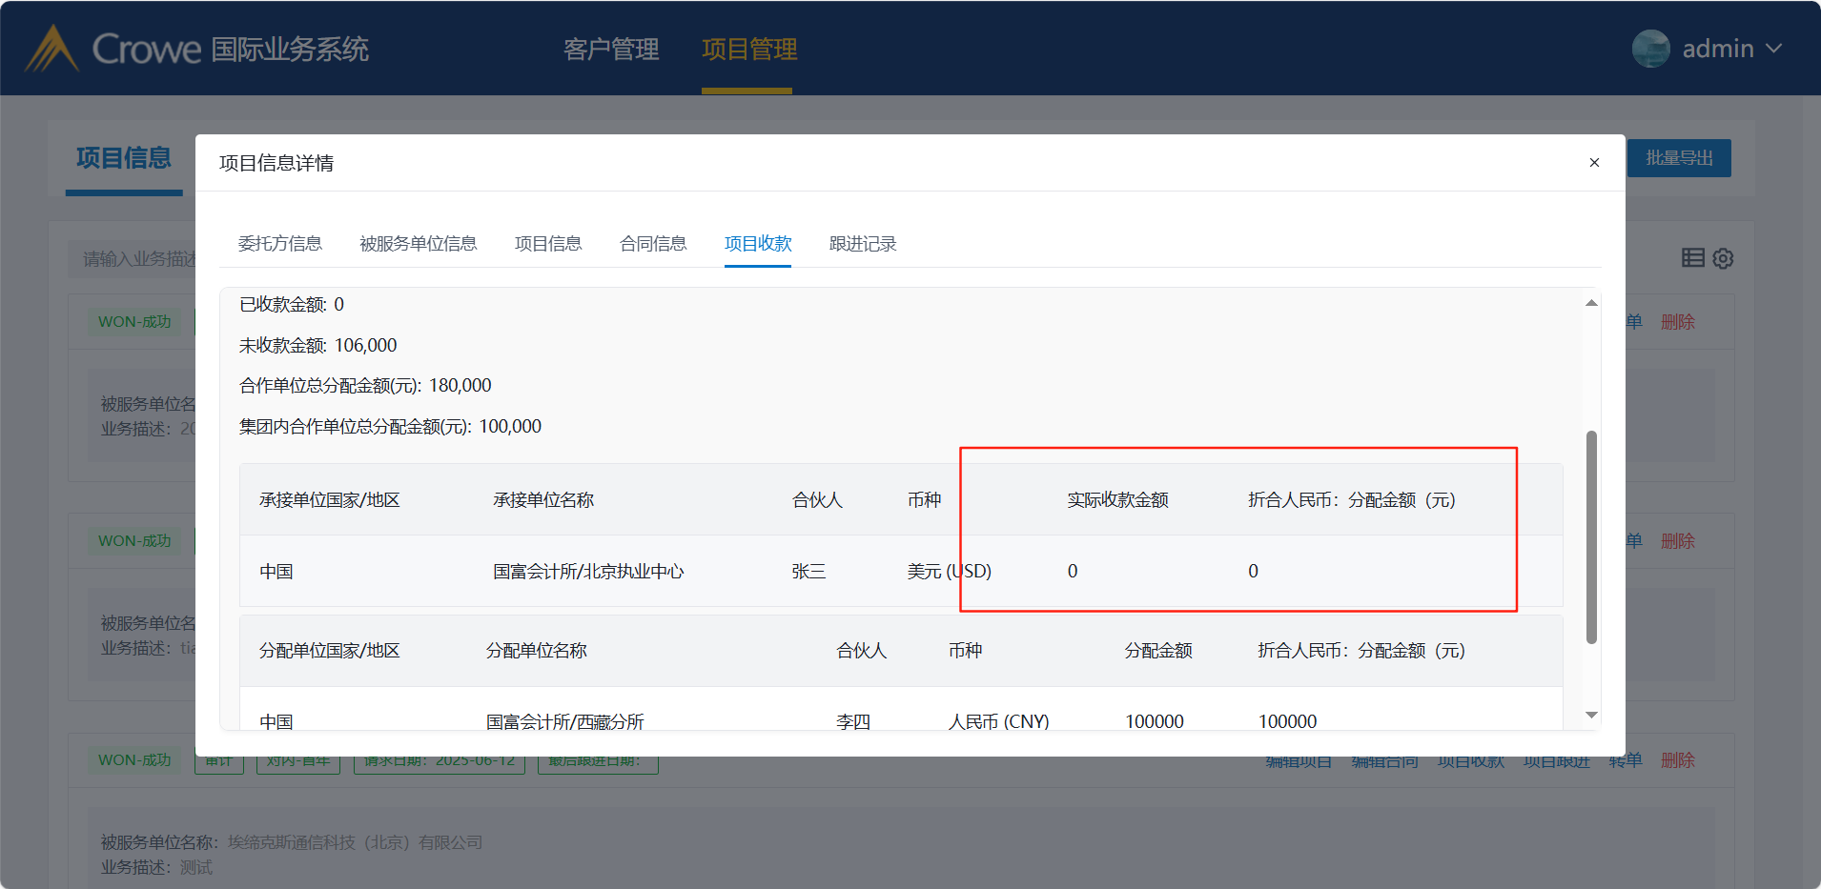Select the 项目收款 tab
Image resolution: width=1821 pixels, height=889 pixels.
pos(758,244)
